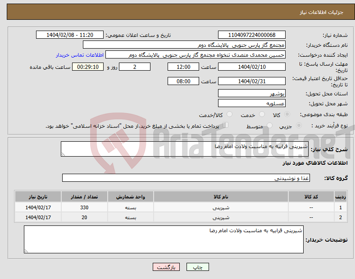Click the resize grip of شرح کلی نیاز textarea
The image size is (355, 279).
tap(63, 154)
